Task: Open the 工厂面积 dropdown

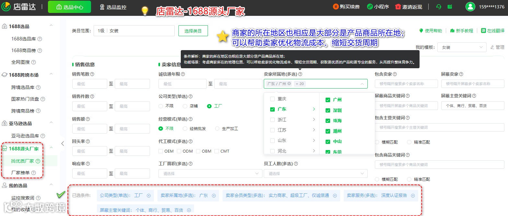Action: [x=210, y=174]
